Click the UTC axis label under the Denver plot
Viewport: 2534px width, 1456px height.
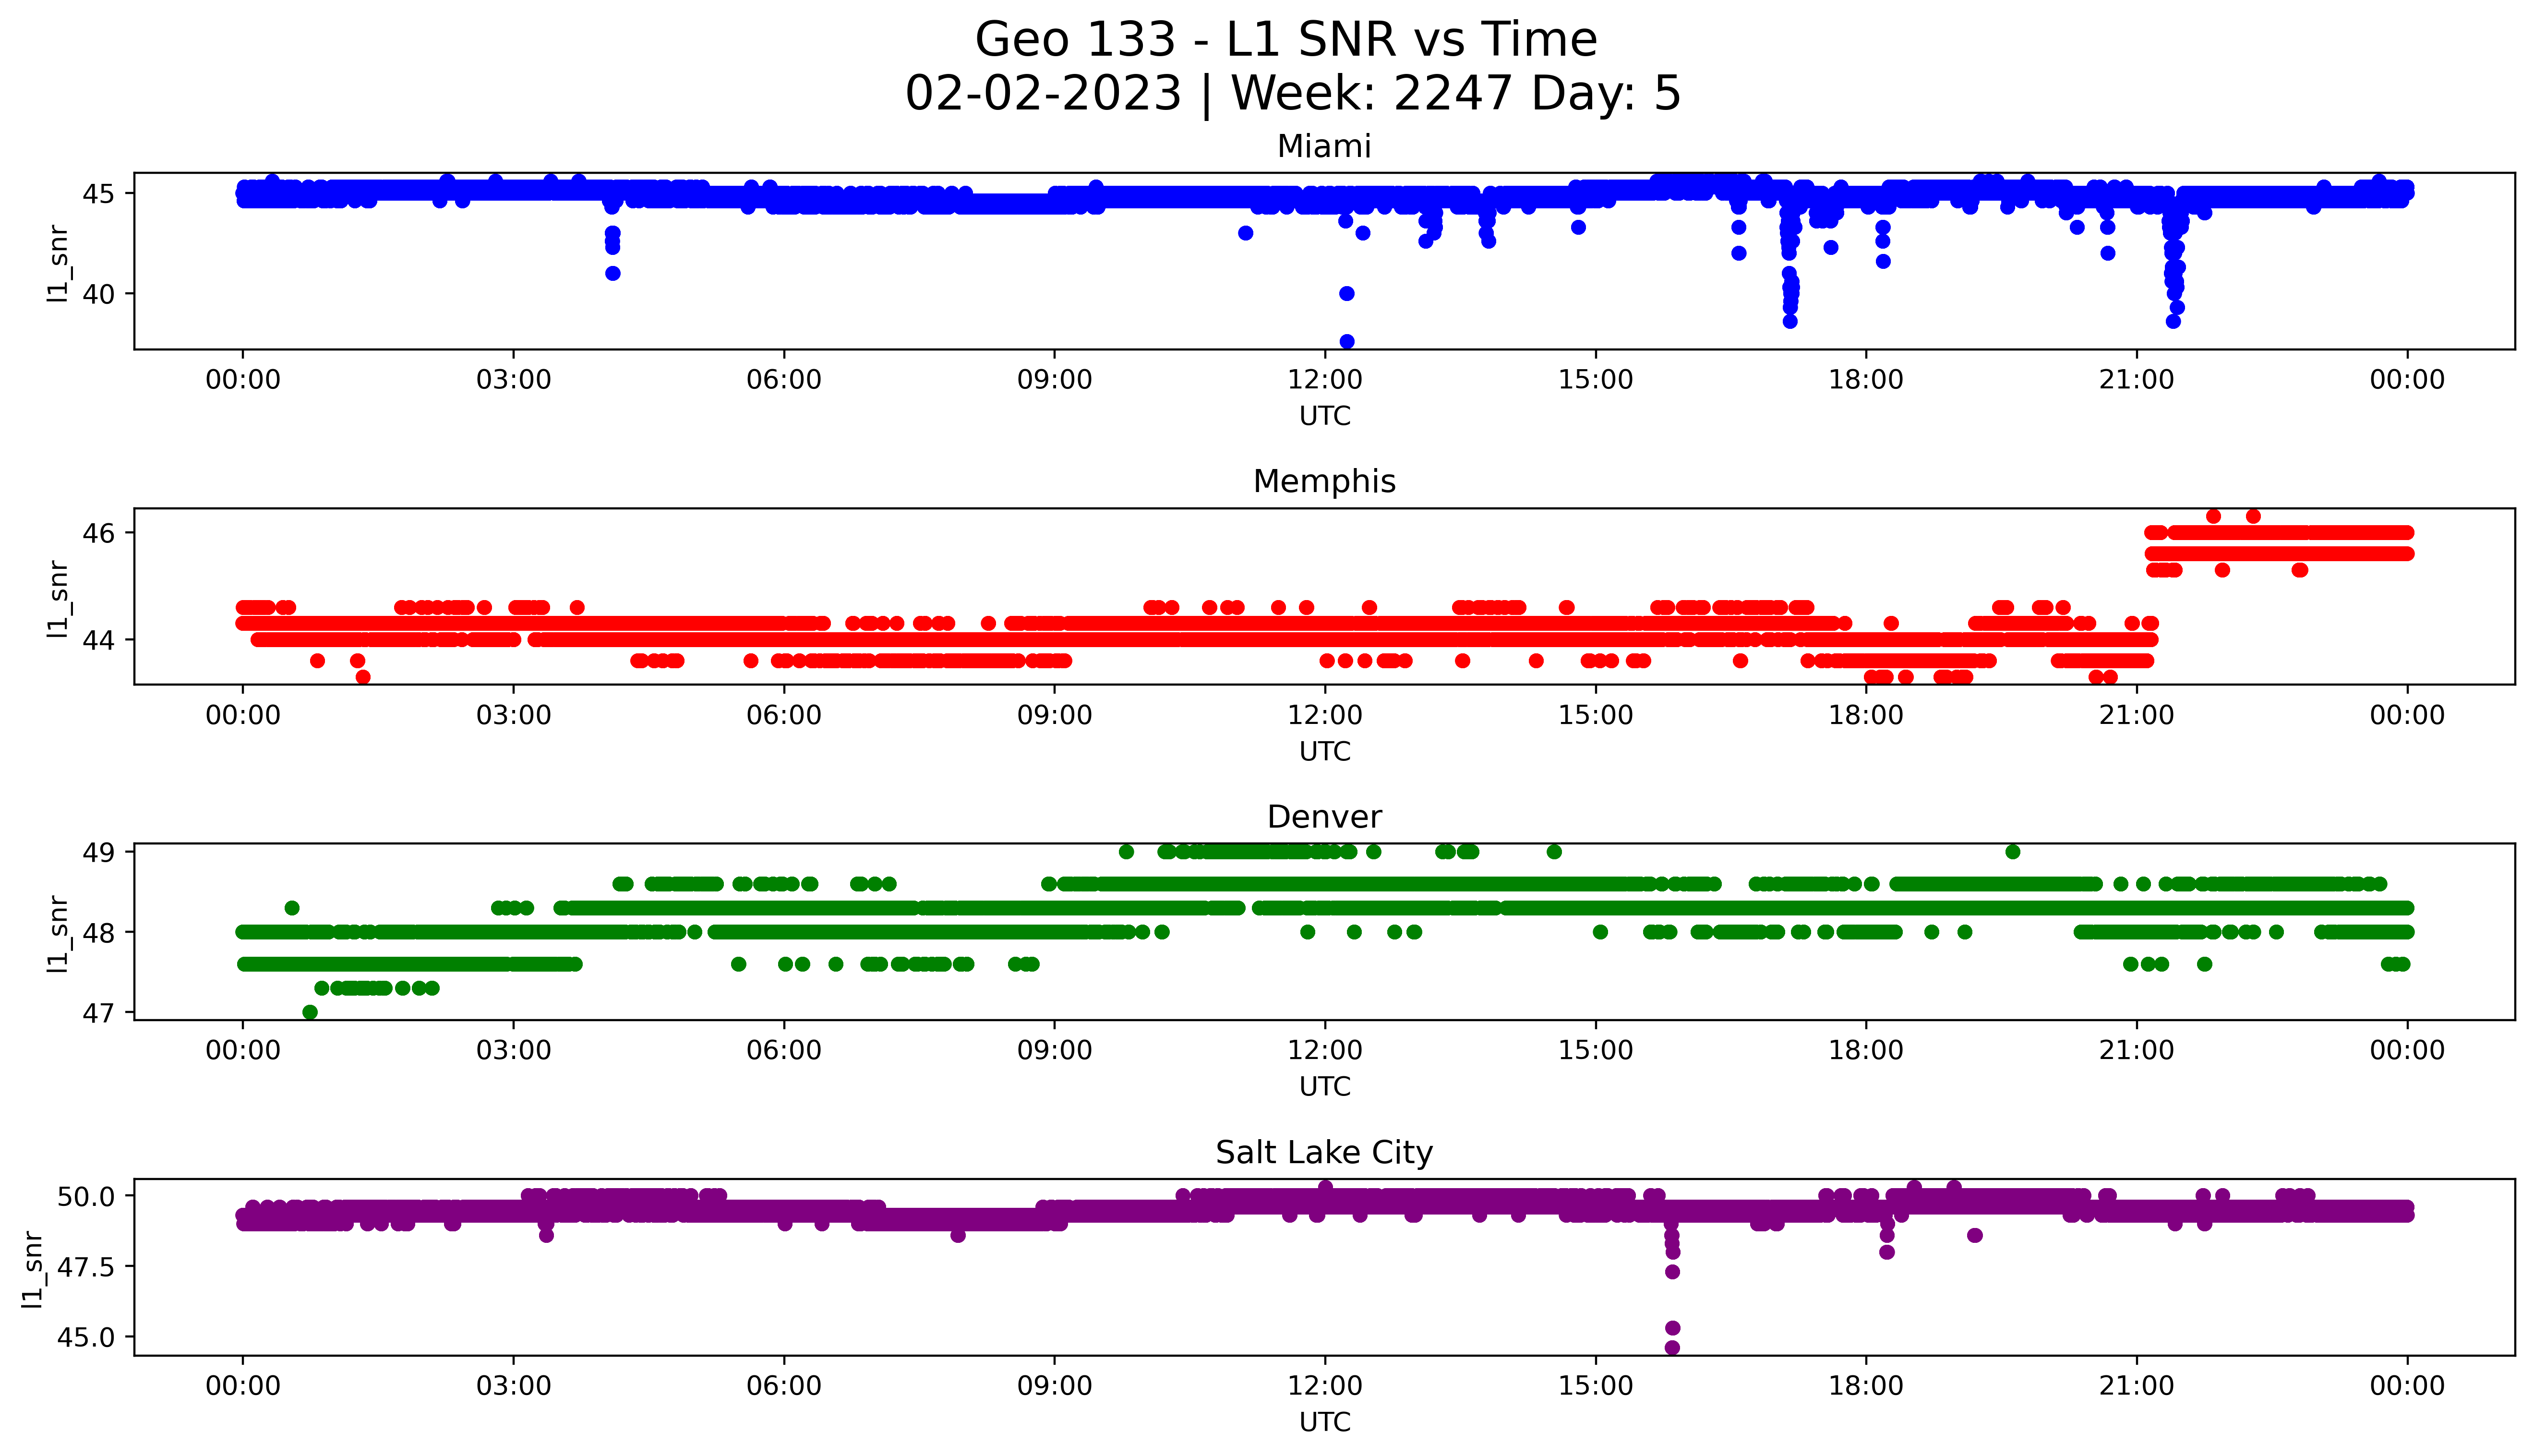(x=1324, y=1086)
